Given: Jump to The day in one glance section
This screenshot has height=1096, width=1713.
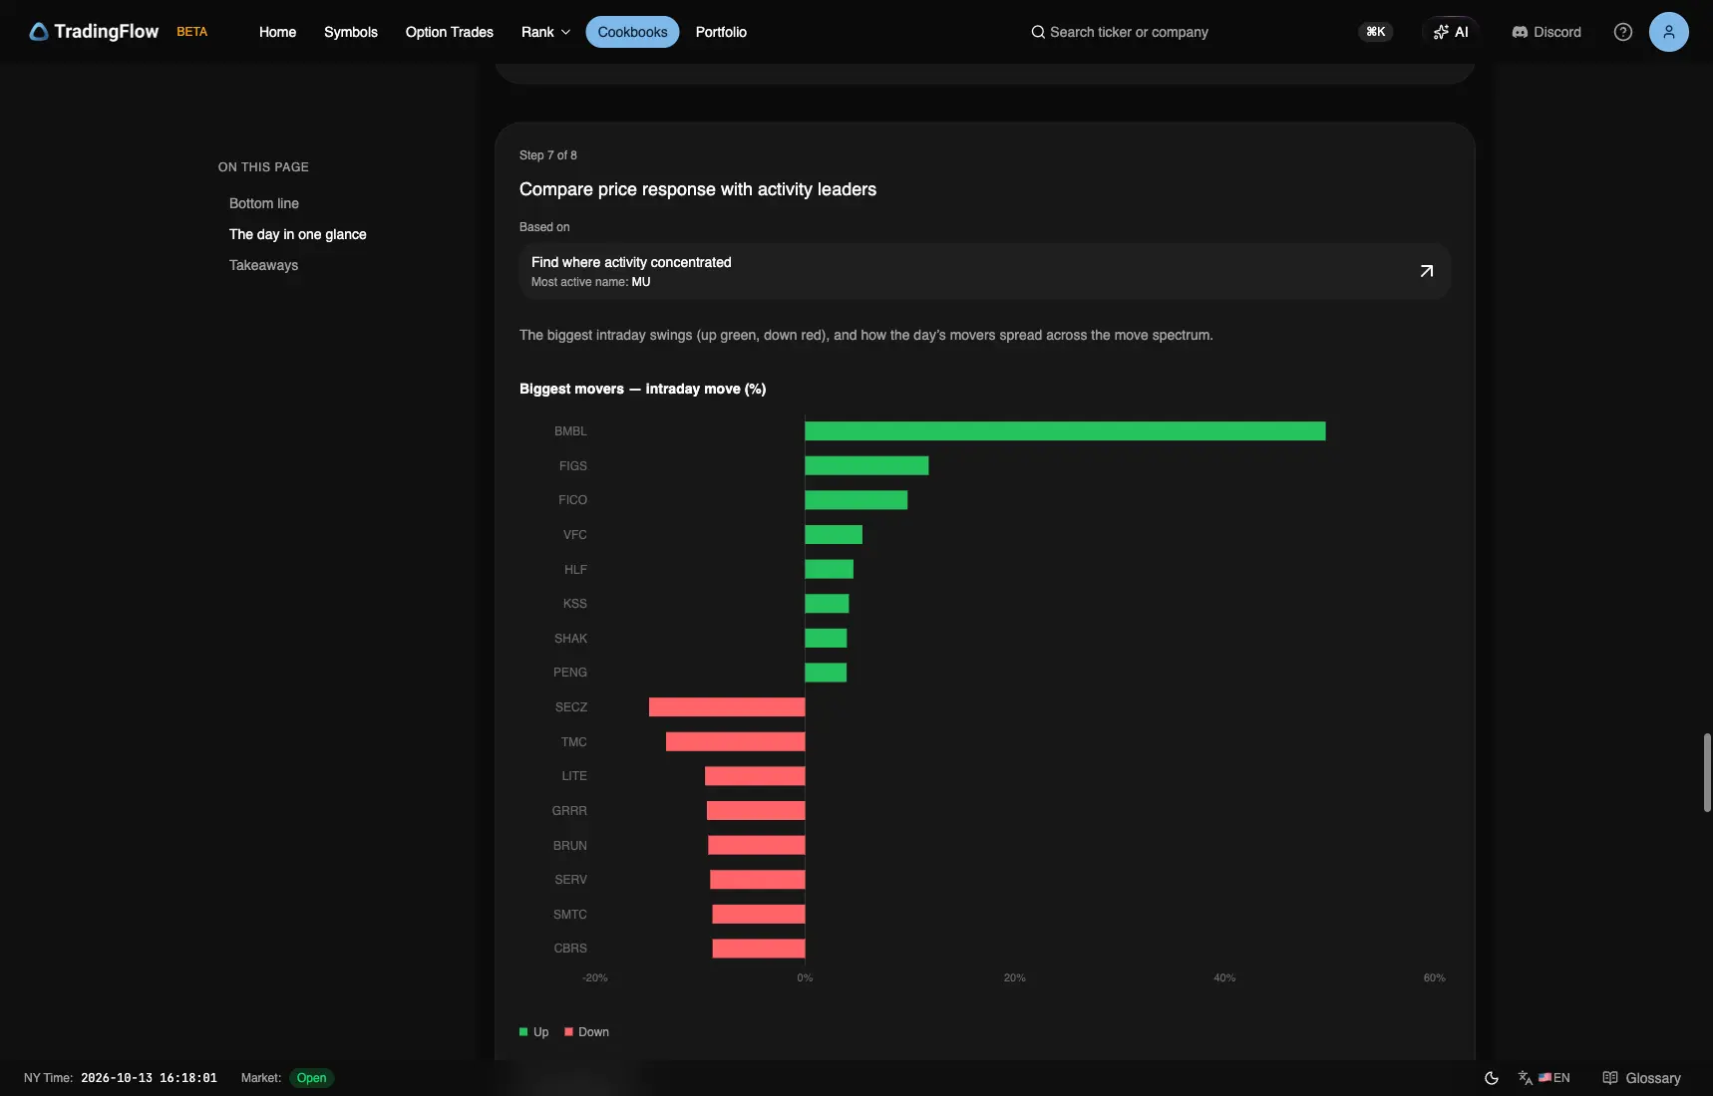Looking at the screenshot, I should (x=298, y=234).
